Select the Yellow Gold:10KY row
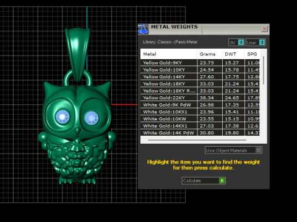Viewport: 297px width, 222px height. pos(200,70)
